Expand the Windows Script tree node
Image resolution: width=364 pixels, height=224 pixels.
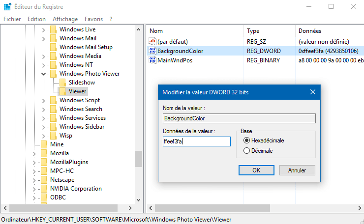[43, 101]
